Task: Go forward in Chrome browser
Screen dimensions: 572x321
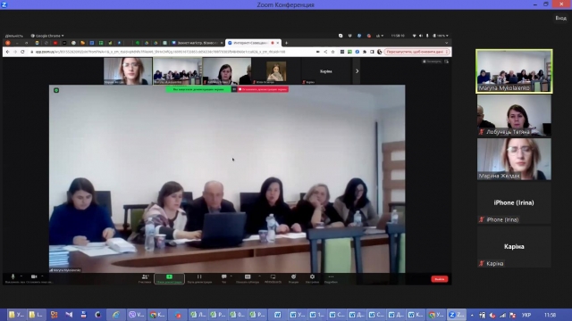Action: click(x=15, y=52)
